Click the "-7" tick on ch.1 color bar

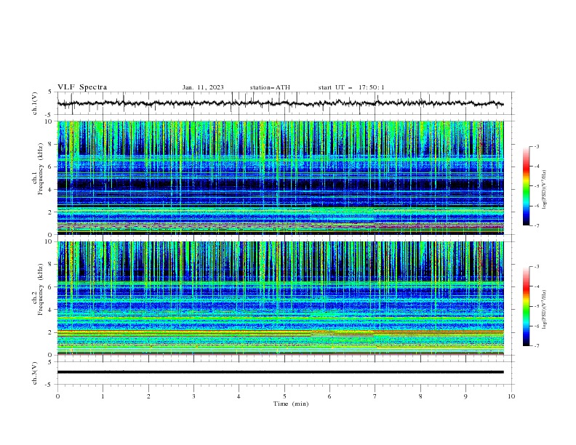536,225
